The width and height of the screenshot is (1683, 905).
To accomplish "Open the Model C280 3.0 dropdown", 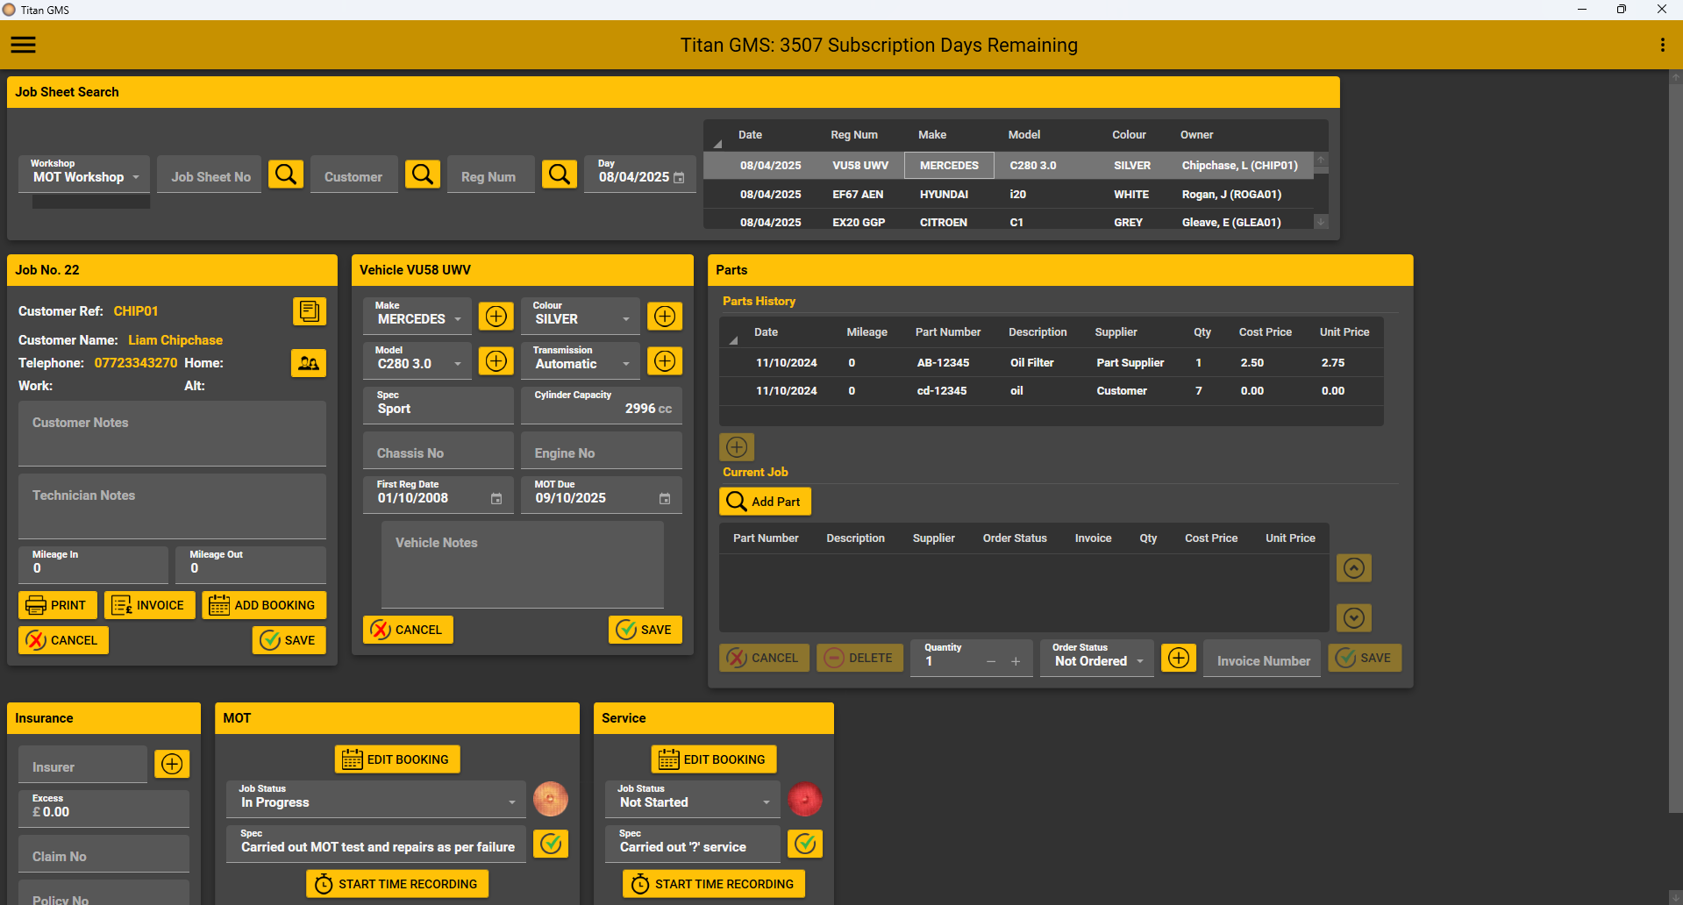I will pos(417,360).
